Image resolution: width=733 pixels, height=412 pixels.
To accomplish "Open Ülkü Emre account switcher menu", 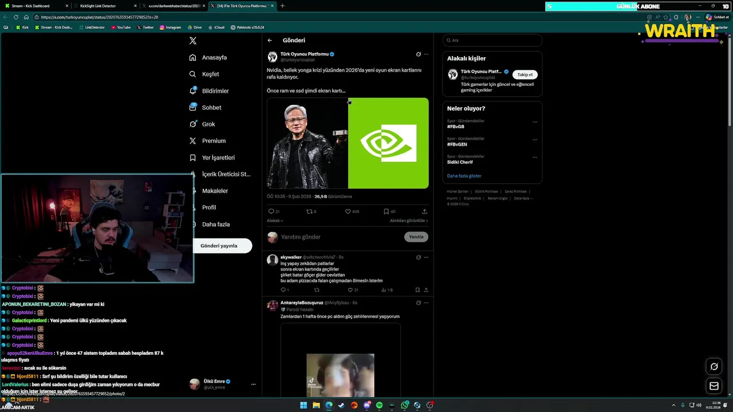I will [223, 384].
